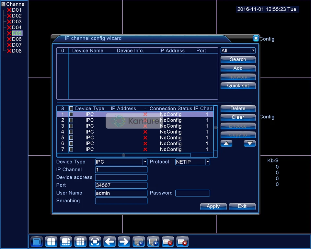Click the Device address input field
311x249 pixels.
click(121, 177)
